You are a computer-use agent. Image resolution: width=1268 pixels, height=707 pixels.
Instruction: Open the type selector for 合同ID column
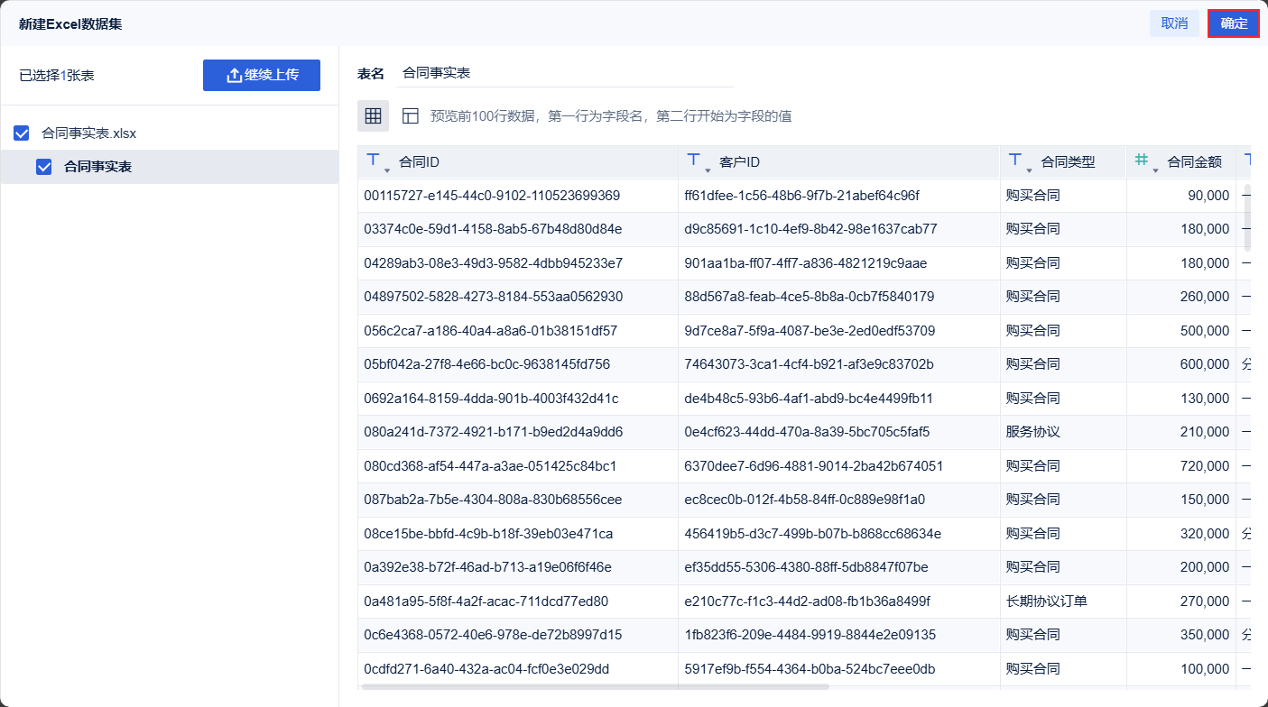[x=377, y=162]
